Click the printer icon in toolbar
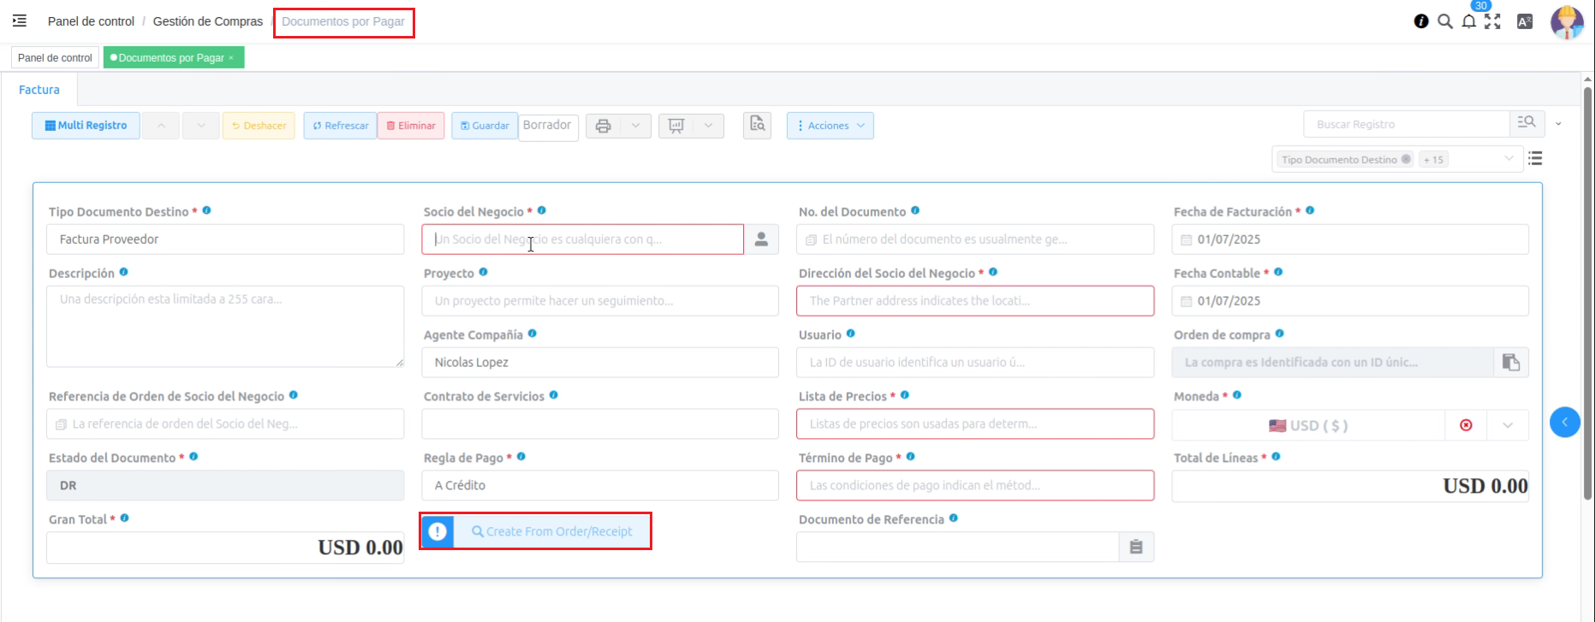Viewport: 1595px width, 622px height. (604, 126)
